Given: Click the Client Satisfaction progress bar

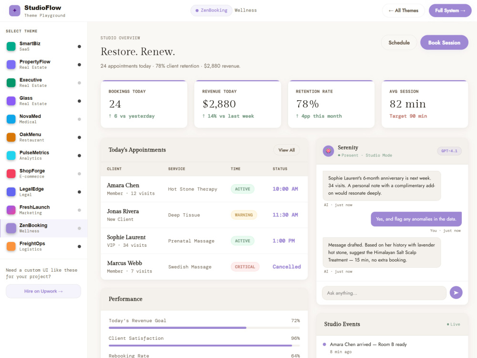Looking at the screenshot, I should click(x=204, y=346).
